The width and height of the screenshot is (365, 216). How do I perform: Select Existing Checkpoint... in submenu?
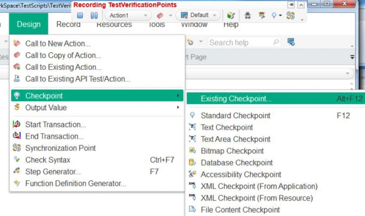(276, 99)
